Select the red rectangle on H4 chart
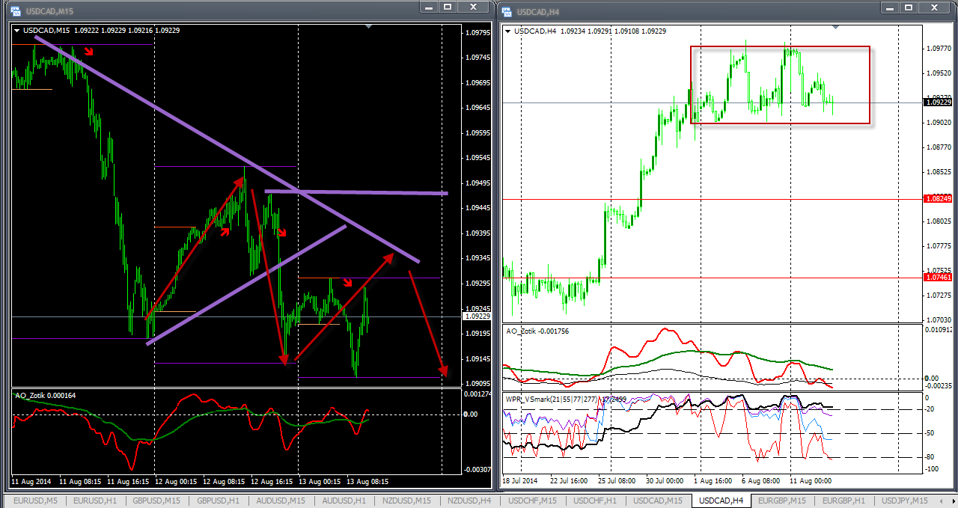Image resolution: width=958 pixels, height=508 pixels. coord(778,47)
